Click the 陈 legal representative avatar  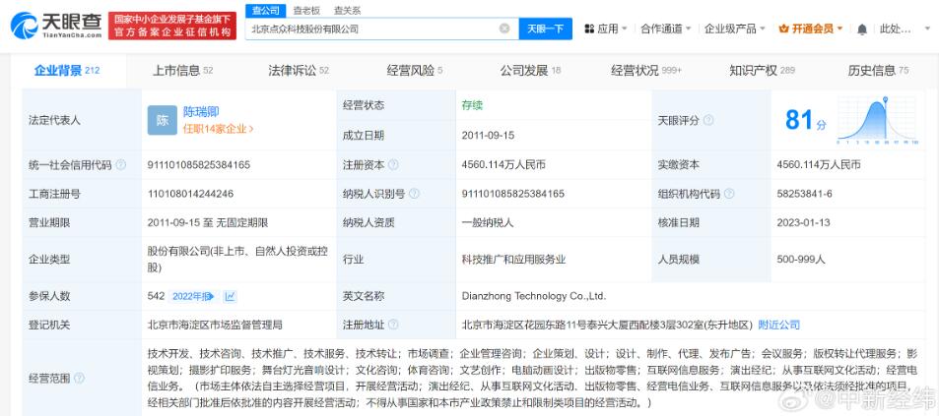162,119
